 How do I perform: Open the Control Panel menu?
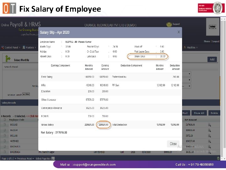click(x=11, y=48)
